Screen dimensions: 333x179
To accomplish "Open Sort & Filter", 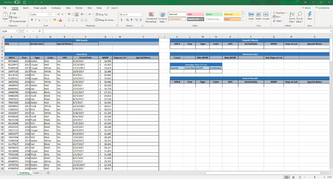I will point(292,17).
